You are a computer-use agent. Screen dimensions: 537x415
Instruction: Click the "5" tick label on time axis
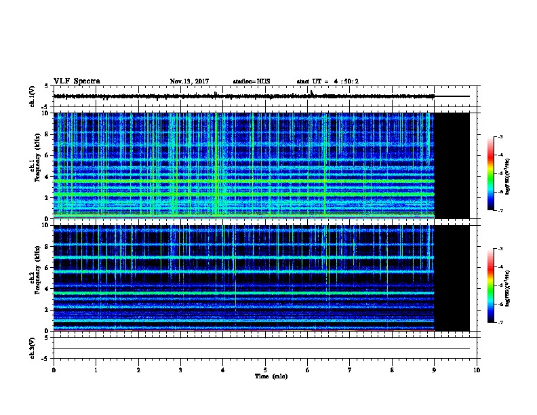coord(265,370)
